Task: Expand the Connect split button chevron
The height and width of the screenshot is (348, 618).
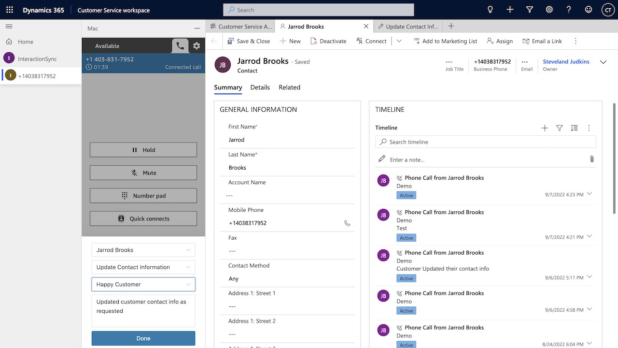Action: (399, 41)
